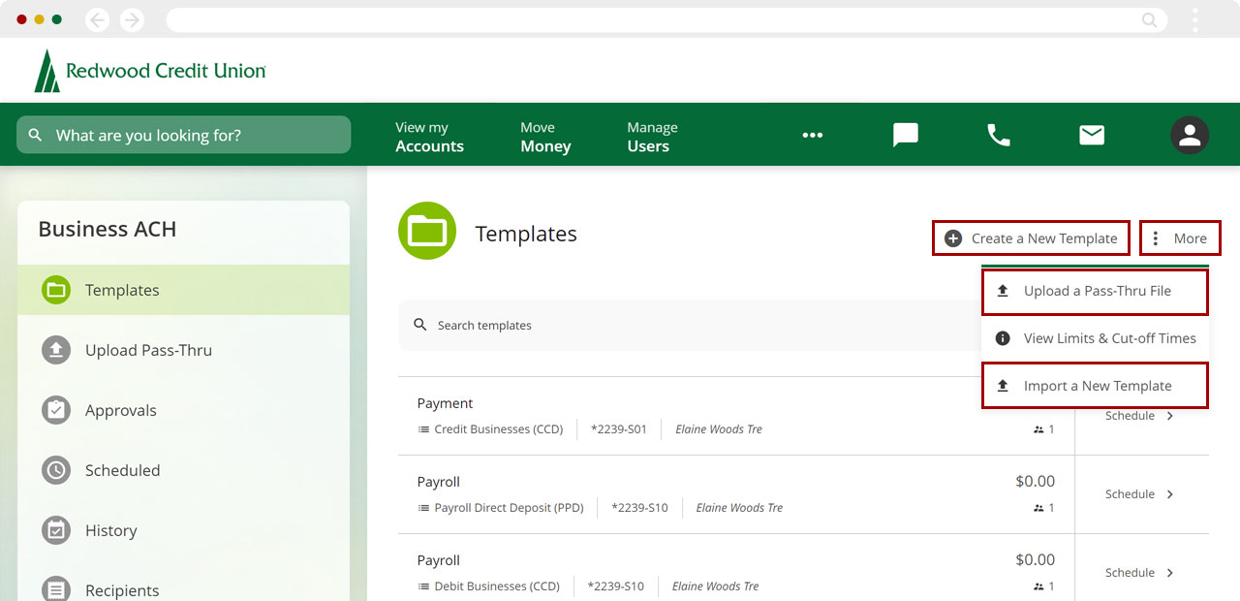
Task: Click the three-dot overflow icon in green navbar
Action: [x=812, y=135]
